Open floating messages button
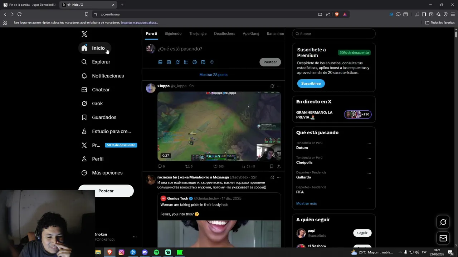The height and width of the screenshot is (257, 458). click(443, 238)
